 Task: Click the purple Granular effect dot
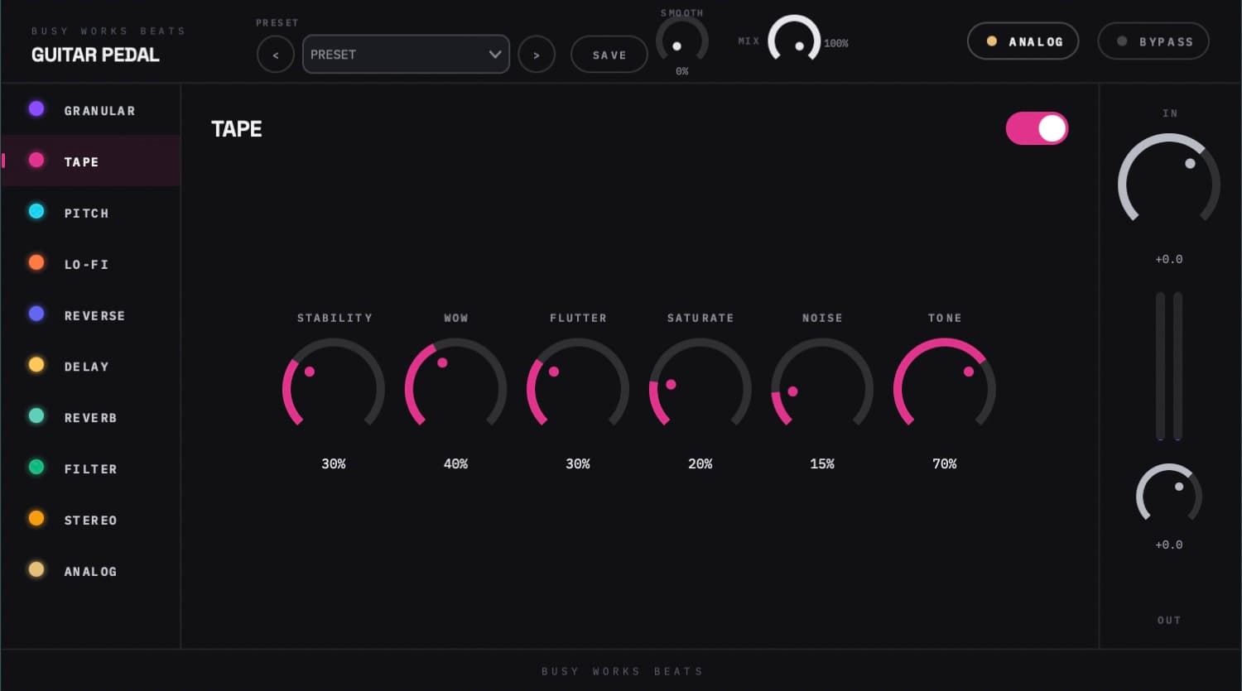[x=36, y=109]
